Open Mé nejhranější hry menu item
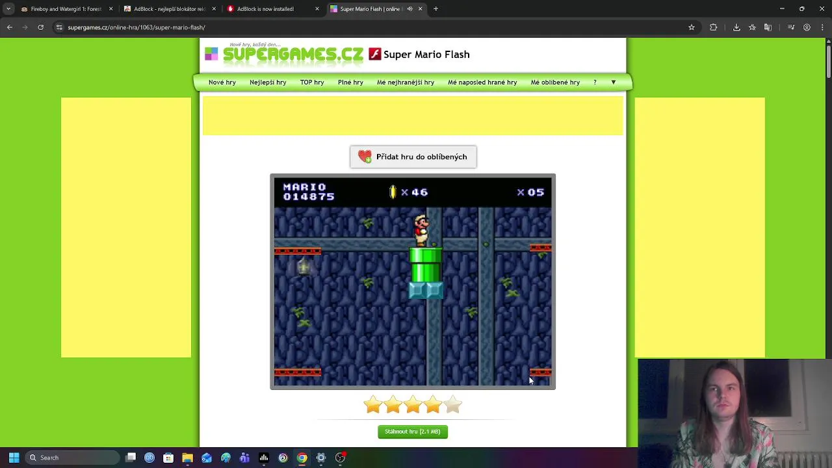 [x=406, y=83]
